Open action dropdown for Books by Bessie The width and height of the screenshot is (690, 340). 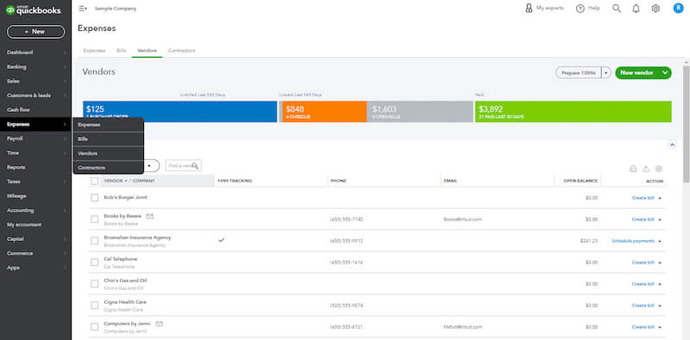(x=660, y=219)
